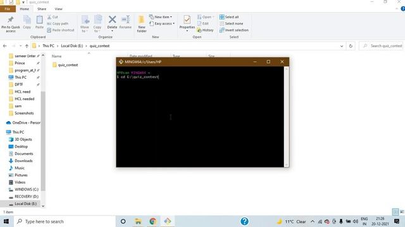Click This PC in address breadcrumb
Viewport: 405px width, 227px height.
[x=48, y=46]
